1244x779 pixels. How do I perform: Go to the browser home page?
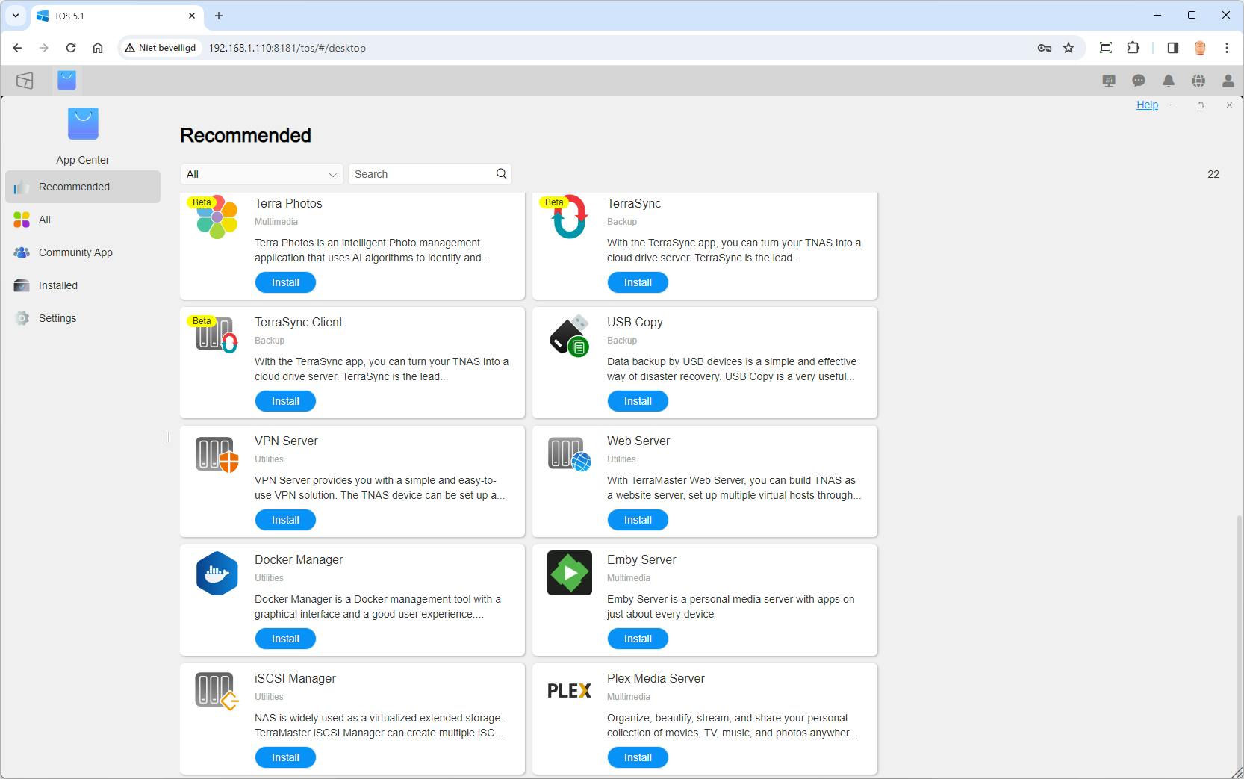tap(98, 48)
